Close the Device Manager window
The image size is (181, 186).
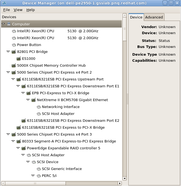pyautogui.click(x=177, y=3)
